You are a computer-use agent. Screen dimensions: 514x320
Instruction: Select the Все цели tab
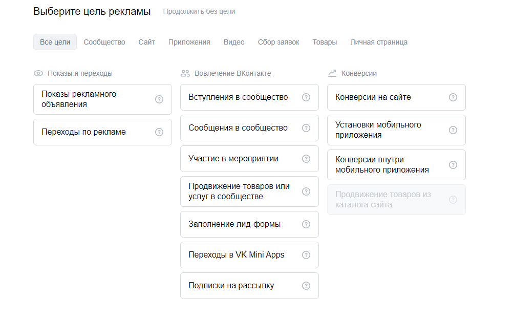click(x=55, y=42)
